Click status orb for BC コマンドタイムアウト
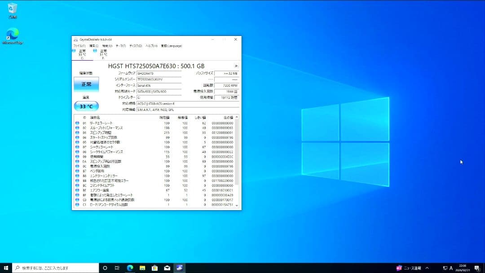This screenshot has height=273, width=485. pos(77,185)
